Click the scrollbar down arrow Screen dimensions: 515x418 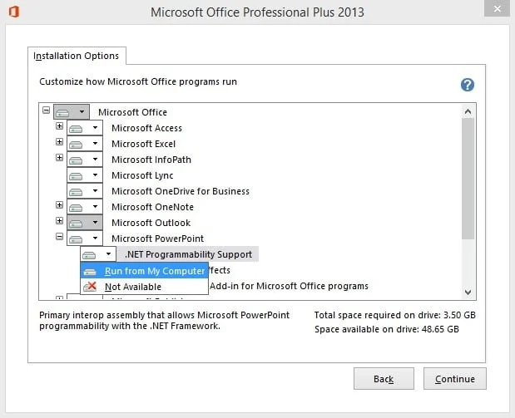[468, 292]
